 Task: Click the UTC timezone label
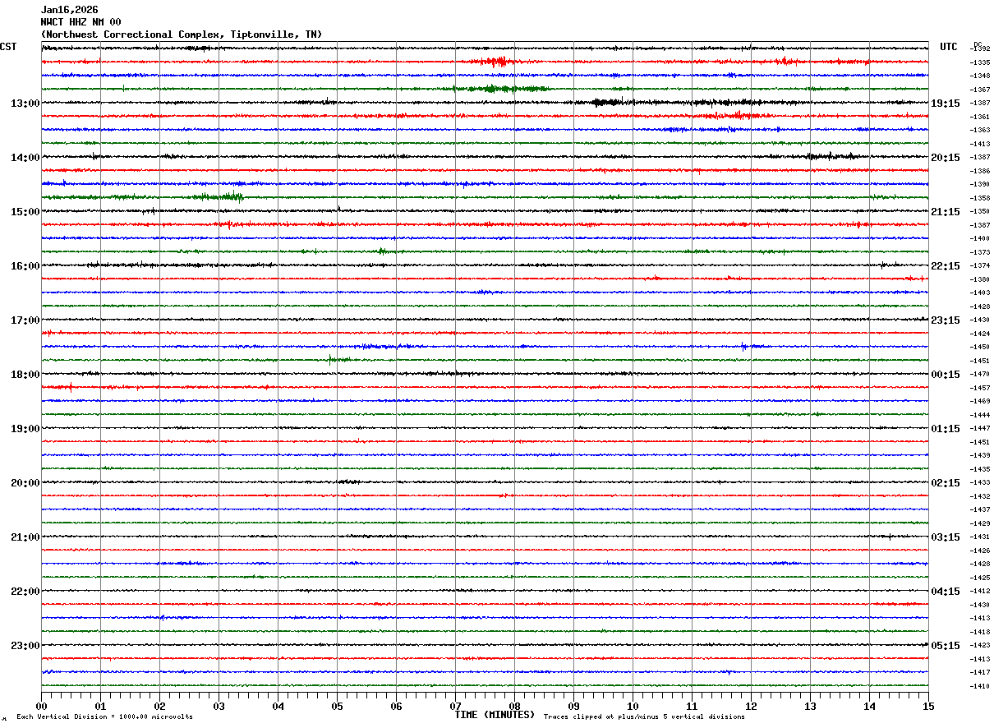click(x=949, y=47)
